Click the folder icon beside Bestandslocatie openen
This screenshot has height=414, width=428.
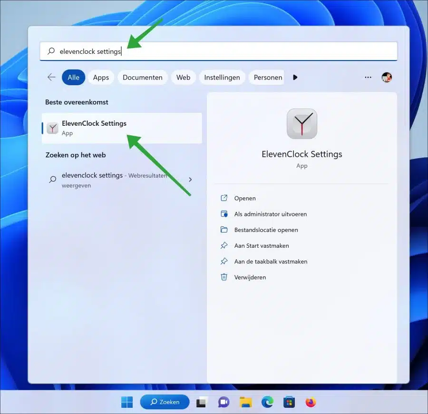click(x=224, y=230)
